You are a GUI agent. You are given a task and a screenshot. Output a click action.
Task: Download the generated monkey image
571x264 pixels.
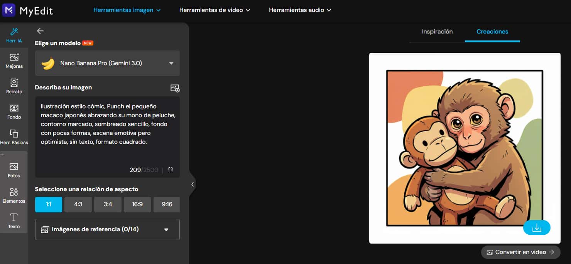pos(537,227)
